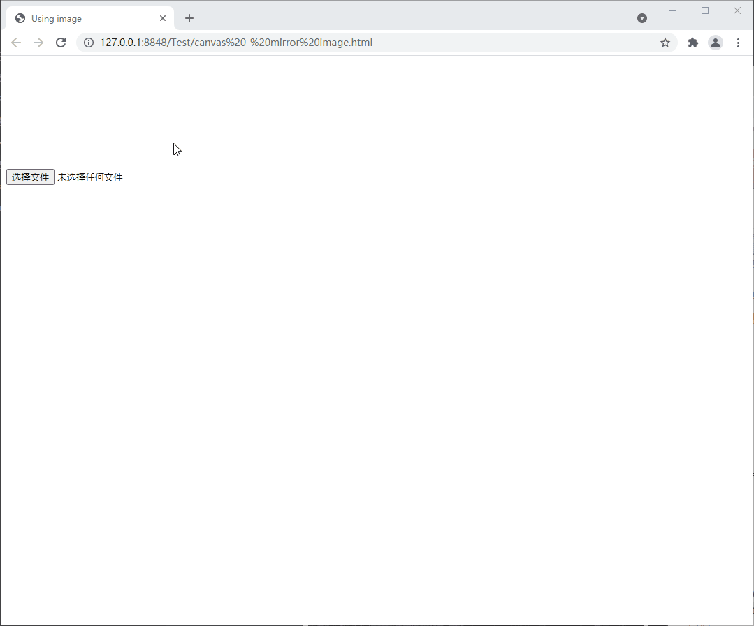Click the 选择文件 file picker button

click(29, 177)
